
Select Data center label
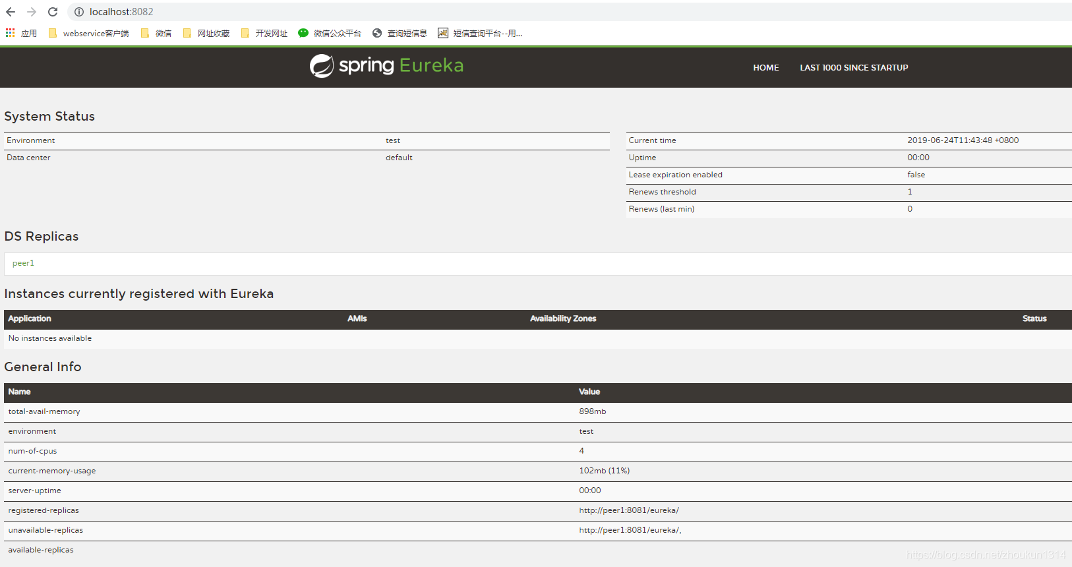tap(28, 158)
